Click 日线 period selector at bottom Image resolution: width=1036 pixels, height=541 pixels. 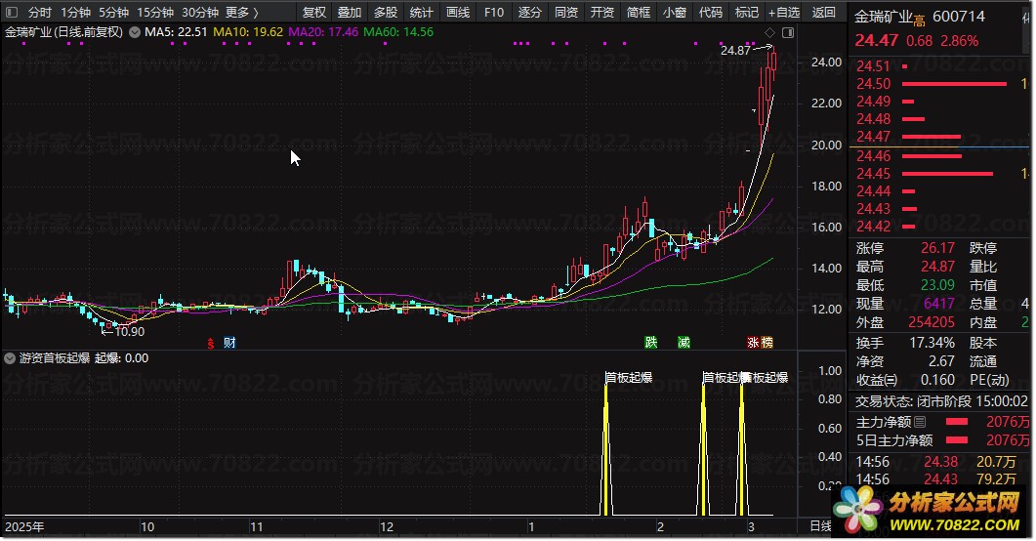click(820, 525)
